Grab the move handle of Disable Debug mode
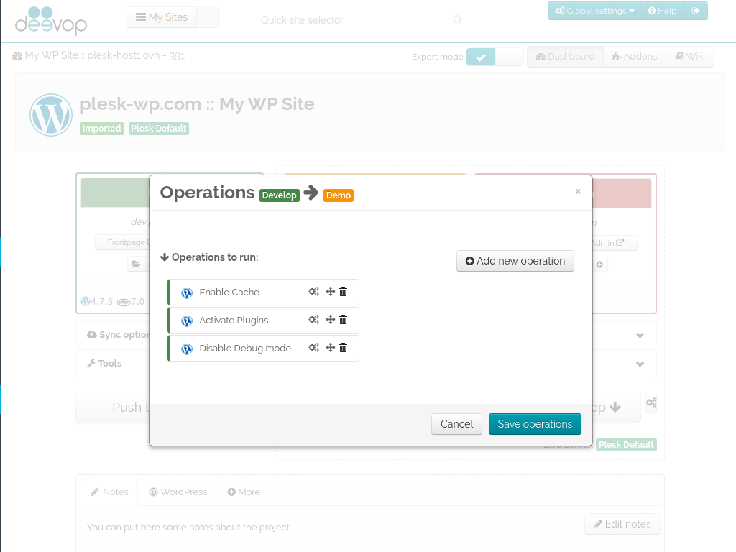 [331, 347]
